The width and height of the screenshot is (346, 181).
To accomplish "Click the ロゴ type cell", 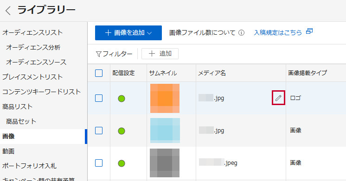I will point(295,98).
